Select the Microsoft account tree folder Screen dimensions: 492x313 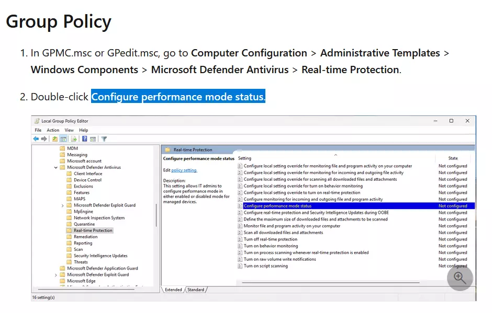tap(84, 161)
